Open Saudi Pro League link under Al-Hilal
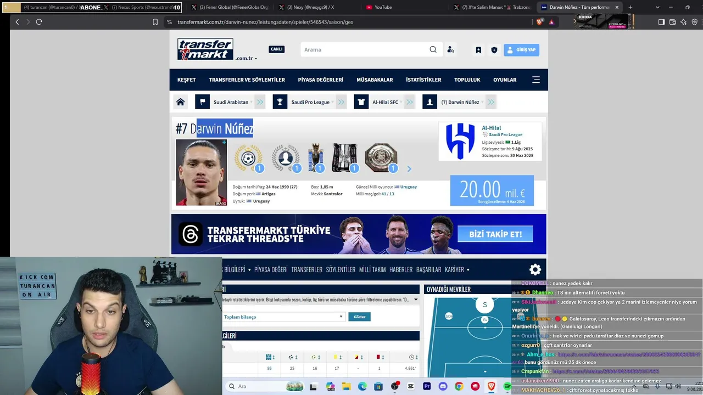The width and height of the screenshot is (703, 395). [505, 134]
